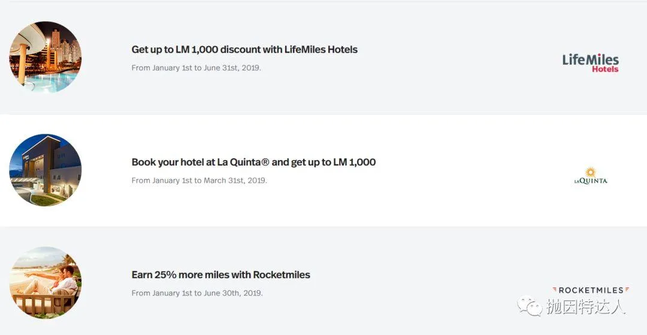Click the LaQuinta wordmark beneath the sunburst
This screenshot has height=335, width=647.
coord(591,181)
